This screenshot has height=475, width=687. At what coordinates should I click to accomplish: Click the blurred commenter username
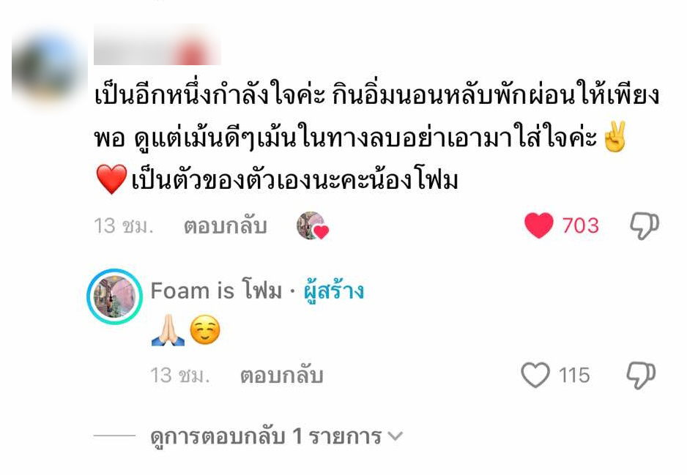click(x=157, y=45)
